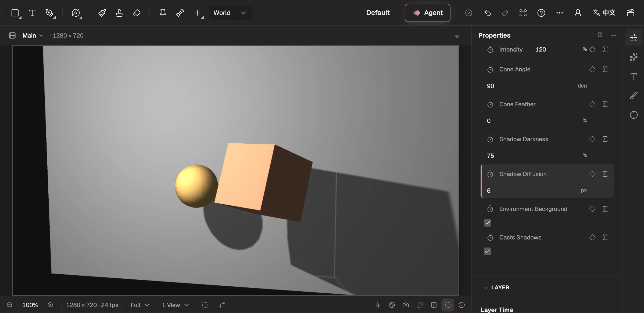Uncheck the Environment Background checkbox
Image resolution: width=644 pixels, height=313 pixels.
(x=488, y=223)
